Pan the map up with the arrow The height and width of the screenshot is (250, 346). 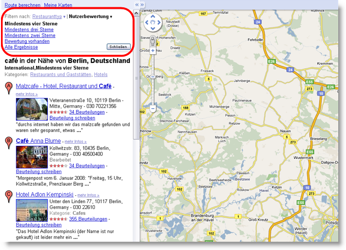click(153, 16)
